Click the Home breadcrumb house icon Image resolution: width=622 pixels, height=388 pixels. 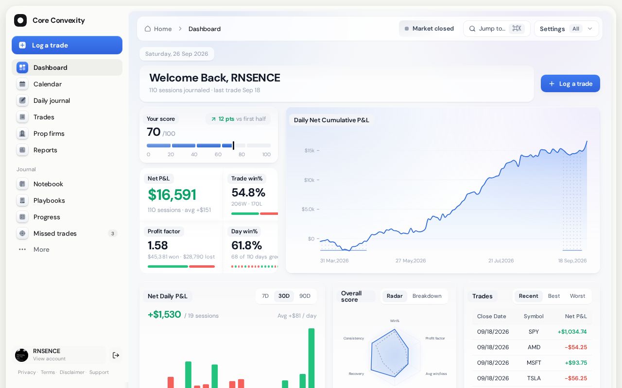point(148,29)
